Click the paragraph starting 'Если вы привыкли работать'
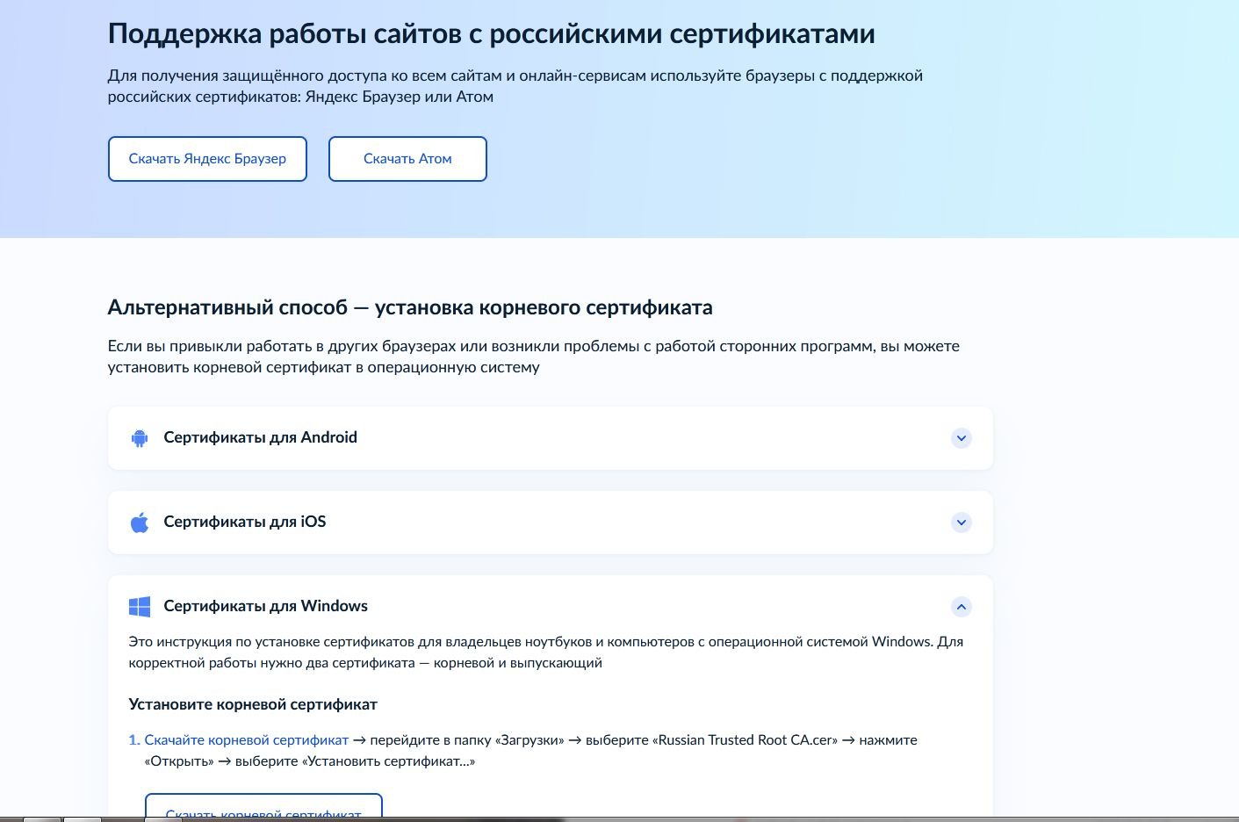The image size is (1239, 822). 533,357
